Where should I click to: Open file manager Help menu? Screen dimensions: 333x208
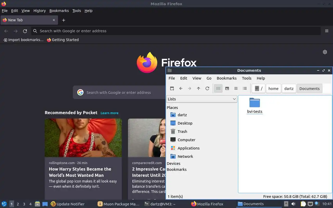261,78
